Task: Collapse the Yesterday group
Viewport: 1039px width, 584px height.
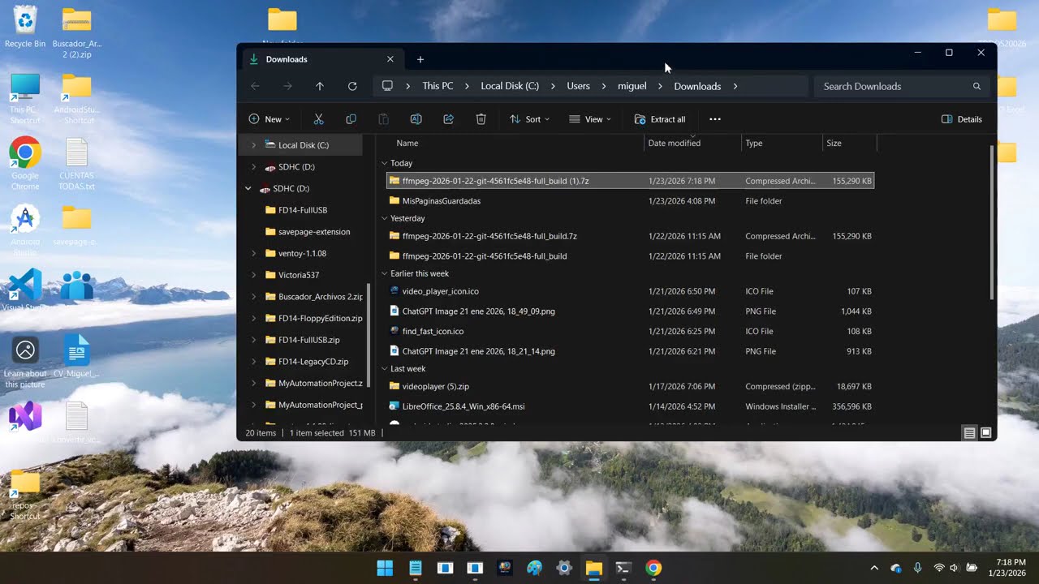Action: [x=385, y=218]
